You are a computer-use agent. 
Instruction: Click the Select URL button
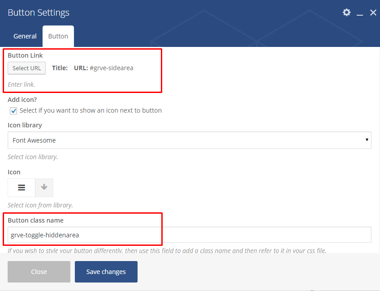point(26,68)
